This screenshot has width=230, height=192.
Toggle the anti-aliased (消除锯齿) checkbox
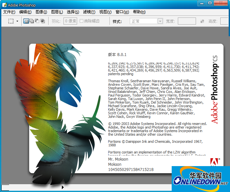[x=82, y=21]
